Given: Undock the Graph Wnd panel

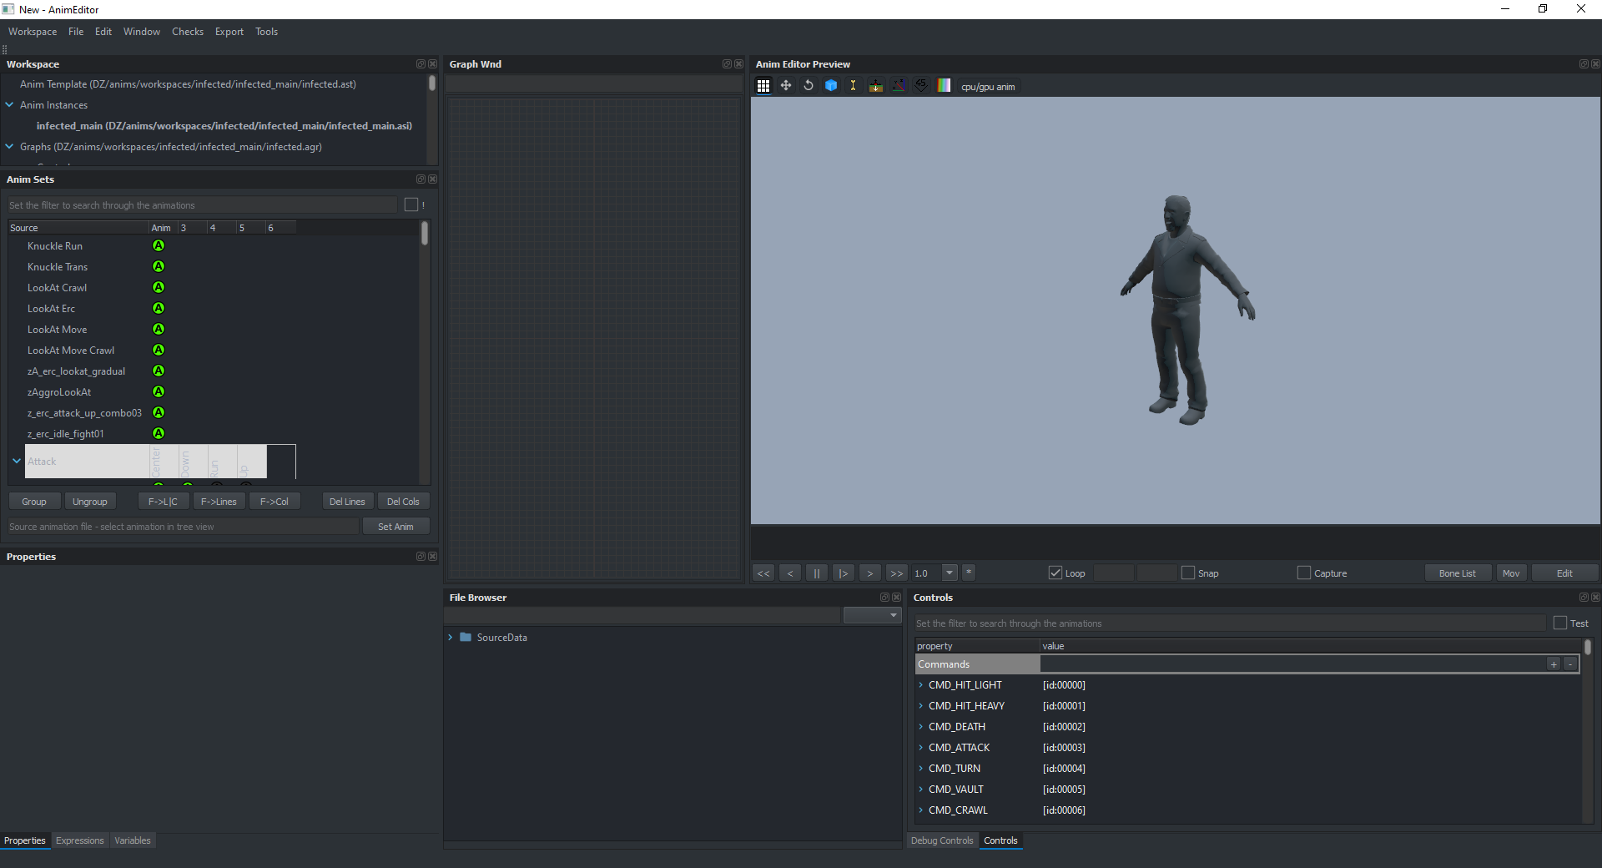Looking at the screenshot, I should click(727, 64).
